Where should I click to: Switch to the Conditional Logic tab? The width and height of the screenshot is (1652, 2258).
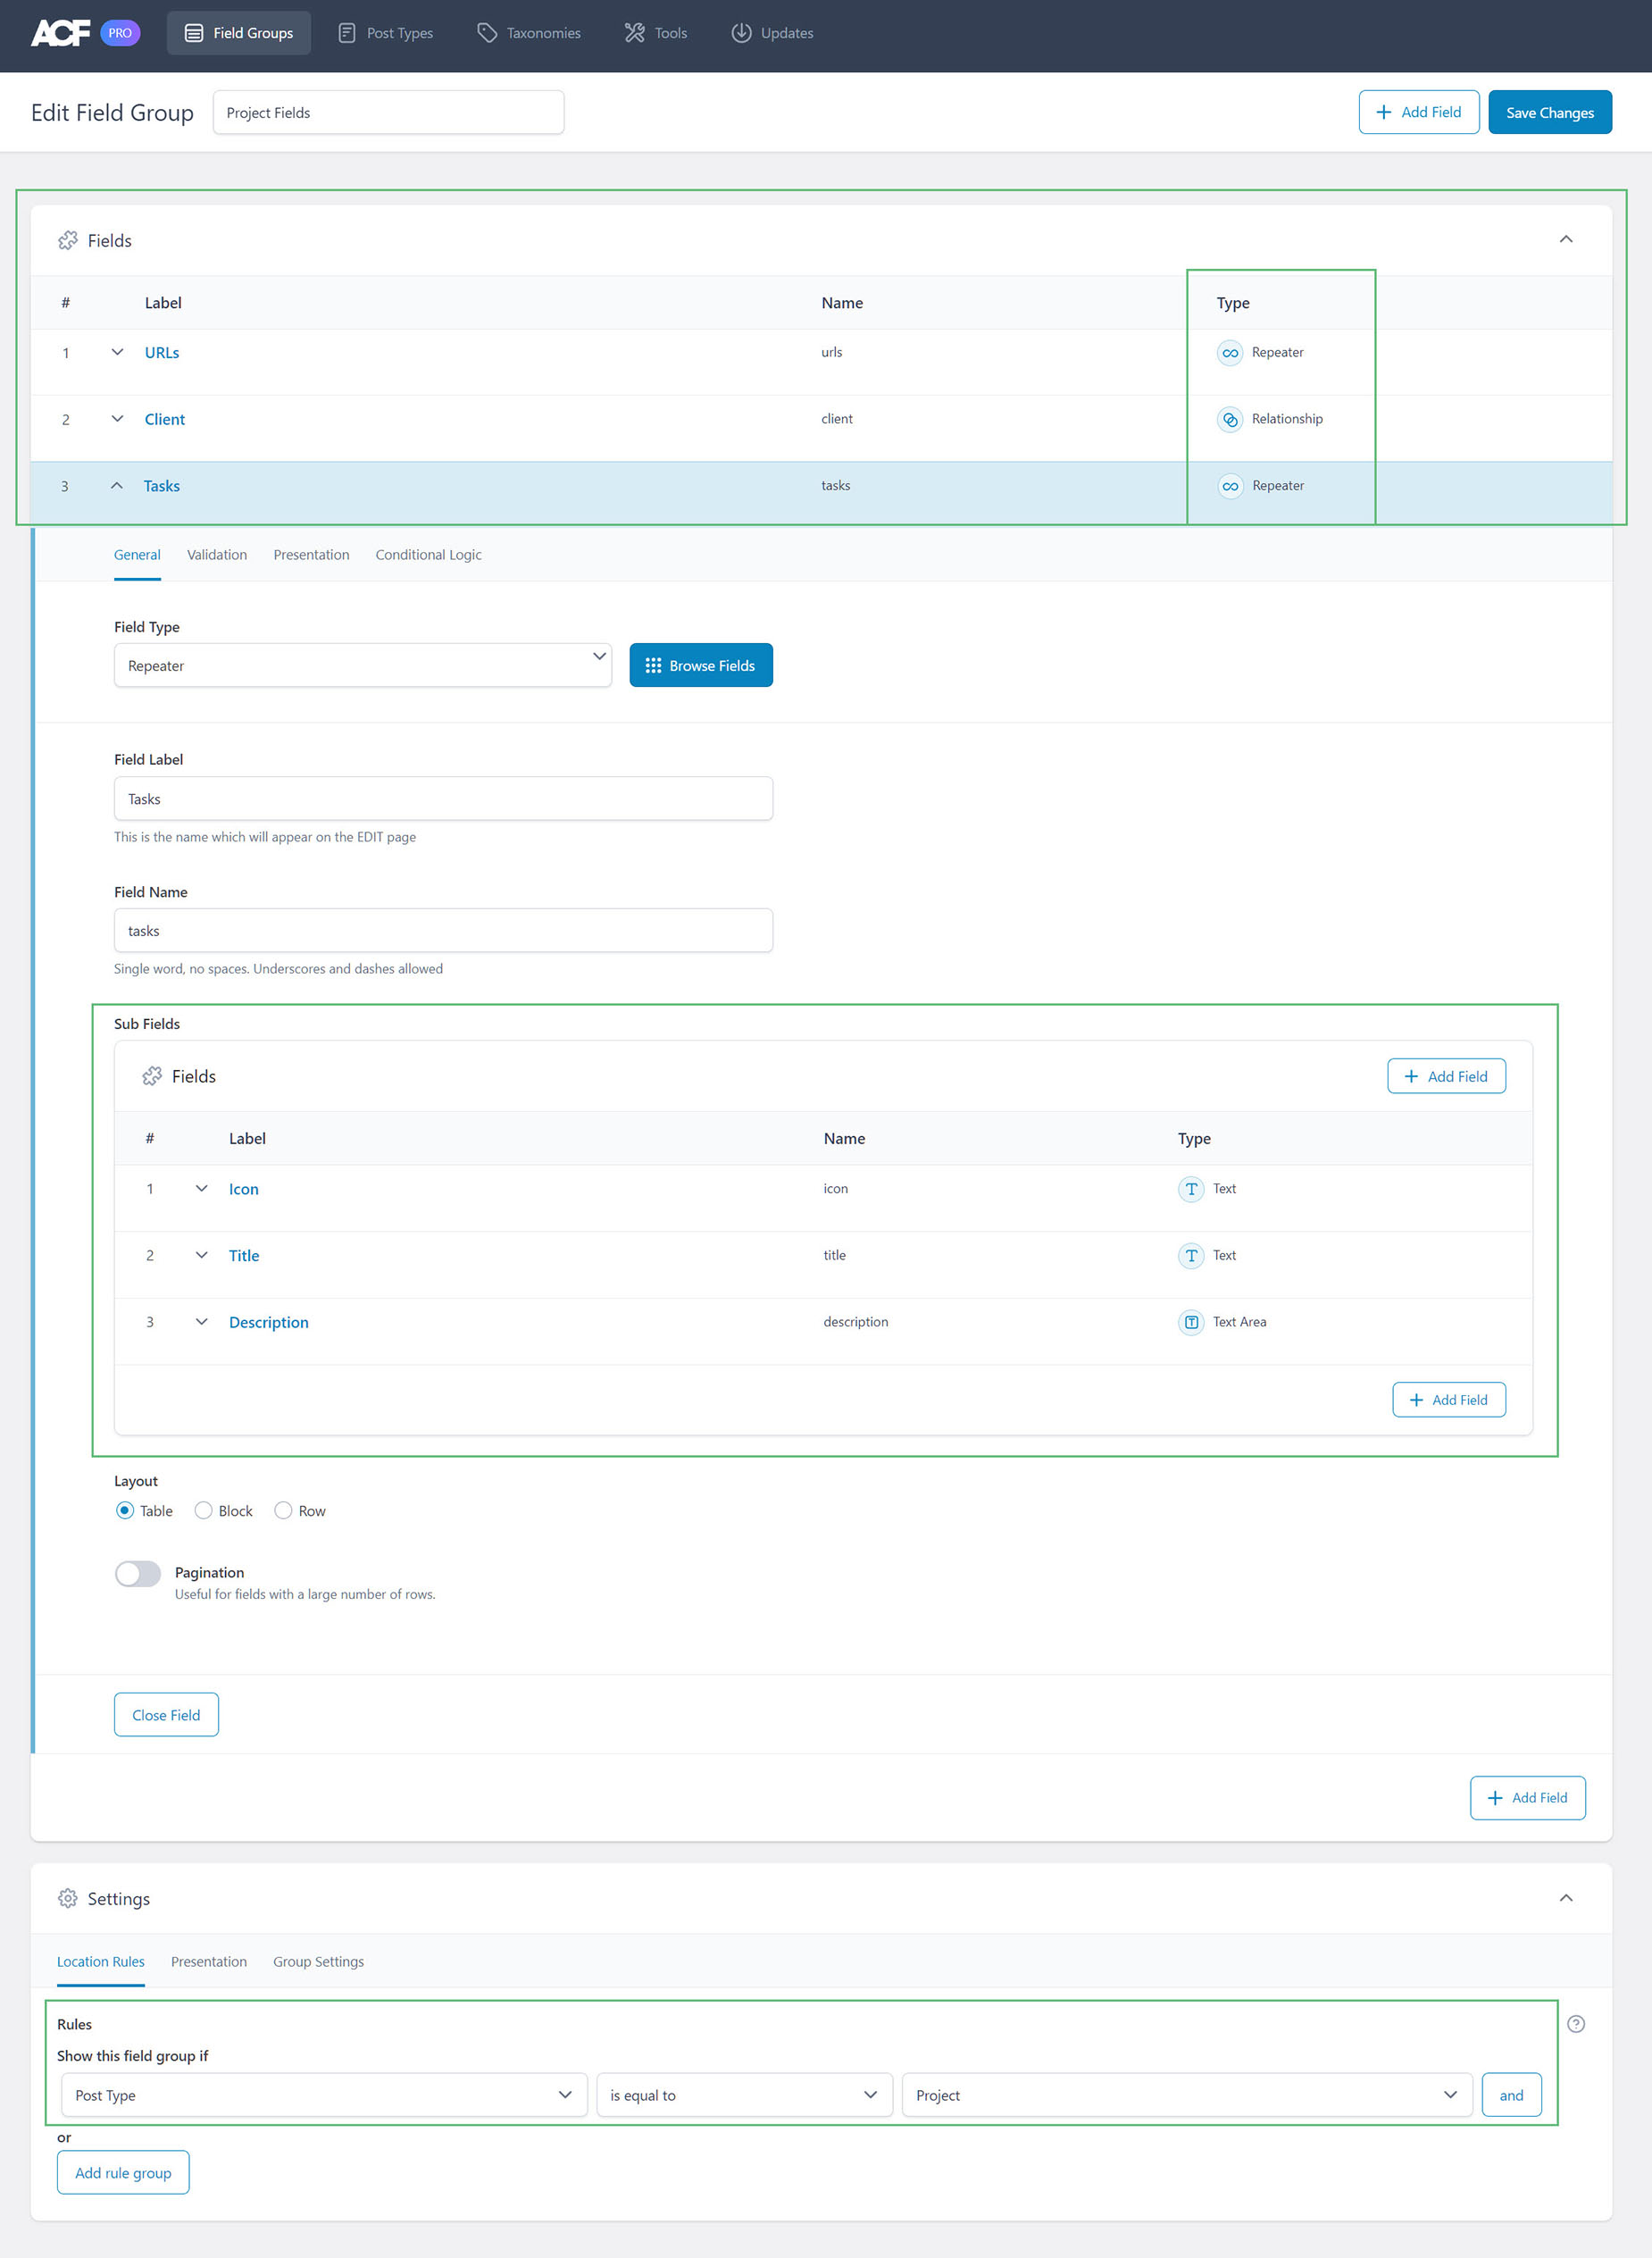428,554
